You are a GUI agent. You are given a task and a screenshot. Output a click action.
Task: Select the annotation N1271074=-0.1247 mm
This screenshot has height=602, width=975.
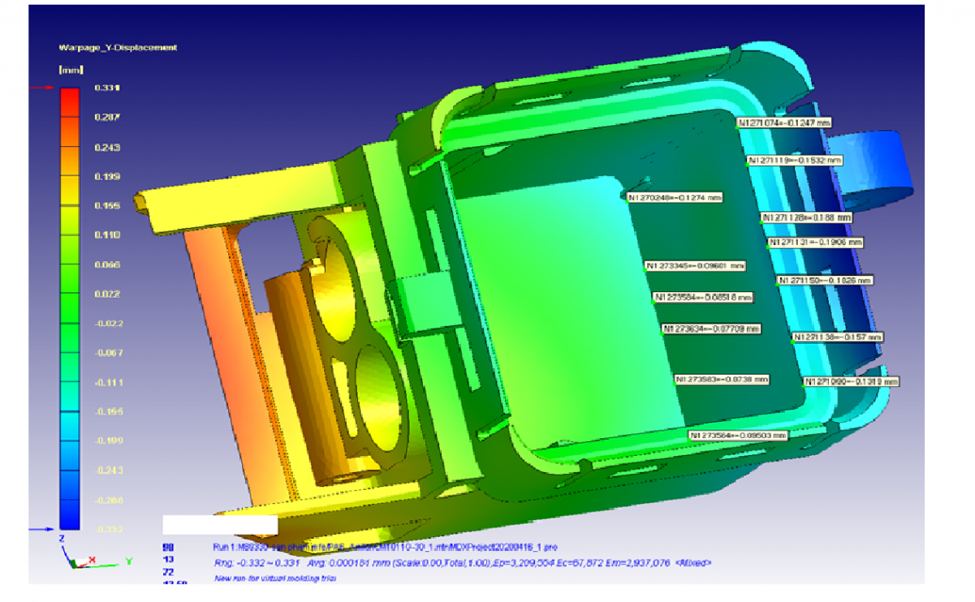point(784,123)
